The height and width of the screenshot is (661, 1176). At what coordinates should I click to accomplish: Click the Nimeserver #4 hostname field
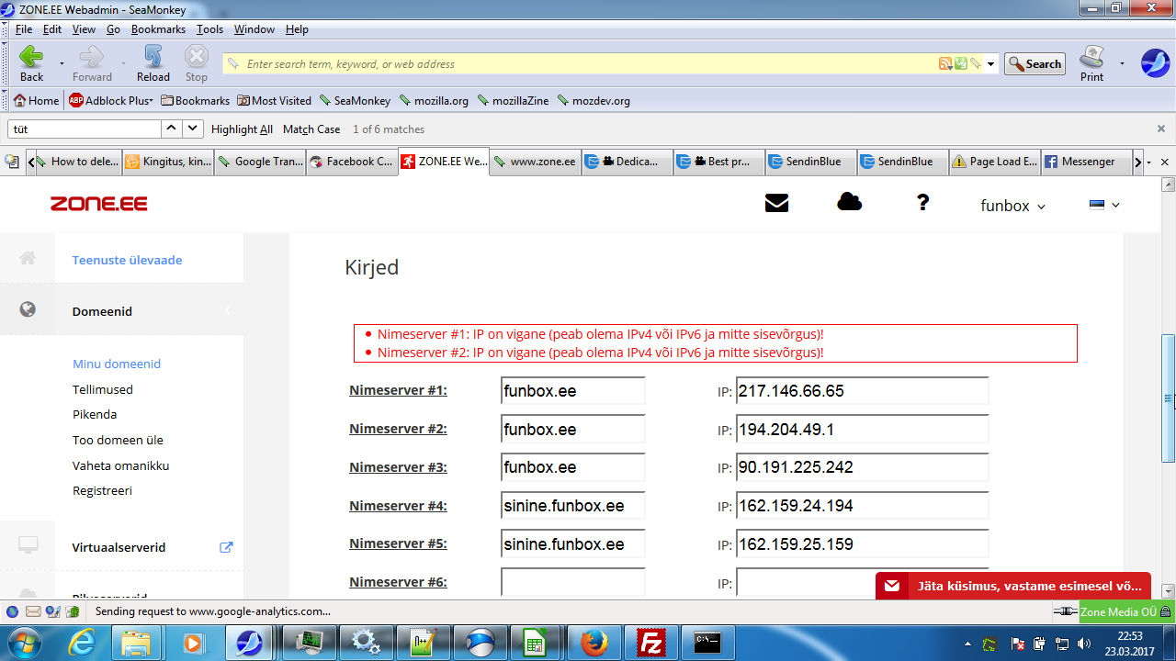pyautogui.click(x=573, y=506)
